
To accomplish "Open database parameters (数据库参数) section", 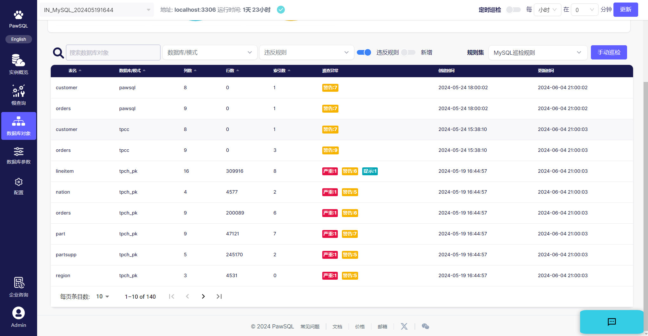I will tap(18, 156).
